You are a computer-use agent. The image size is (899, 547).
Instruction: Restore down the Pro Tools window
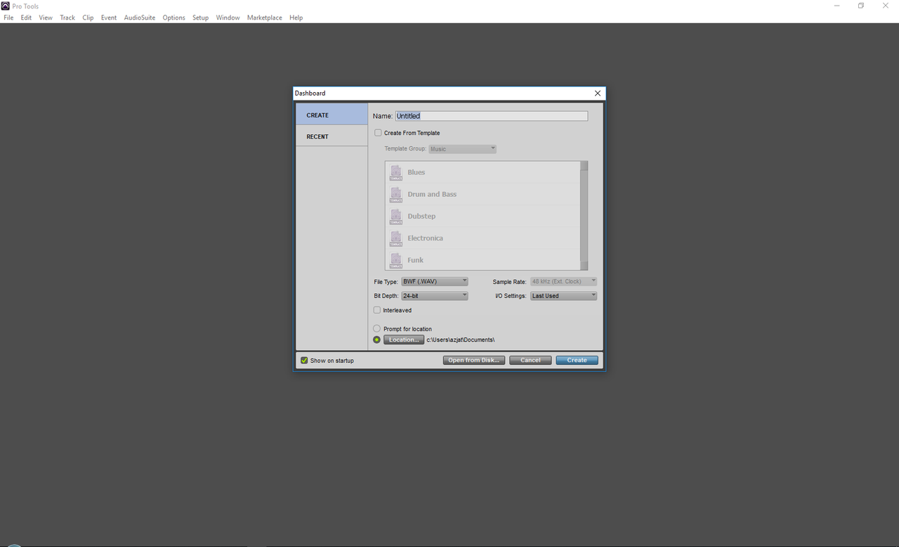(861, 6)
